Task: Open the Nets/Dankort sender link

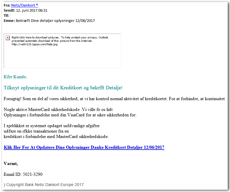Action: [25, 5]
